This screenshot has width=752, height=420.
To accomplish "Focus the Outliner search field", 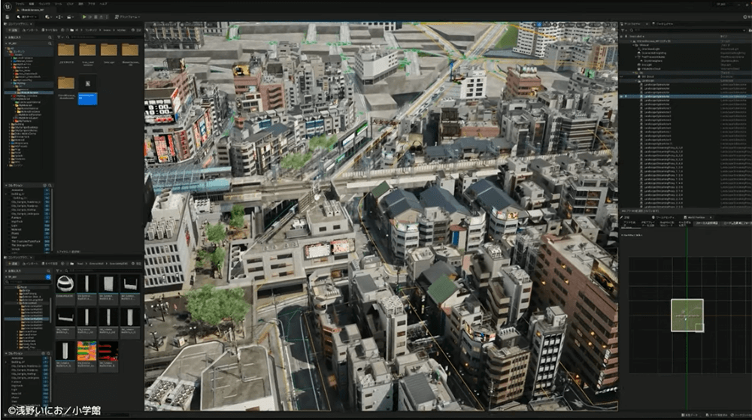I will [x=687, y=30].
